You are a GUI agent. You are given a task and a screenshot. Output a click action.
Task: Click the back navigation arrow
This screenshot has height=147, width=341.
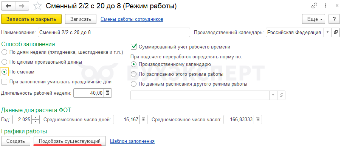click(x=9, y=6)
